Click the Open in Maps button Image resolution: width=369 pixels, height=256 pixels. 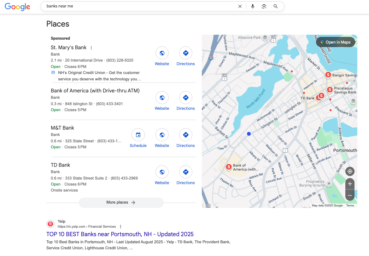pos(335,42)
